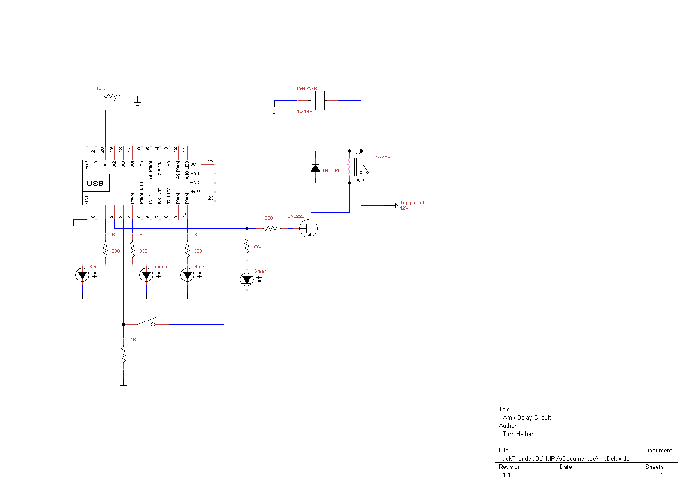Image resolution: width=683 pixels, height=484 pixels.
Task: Click the 'Green' LED label
Action: [260, 271]
